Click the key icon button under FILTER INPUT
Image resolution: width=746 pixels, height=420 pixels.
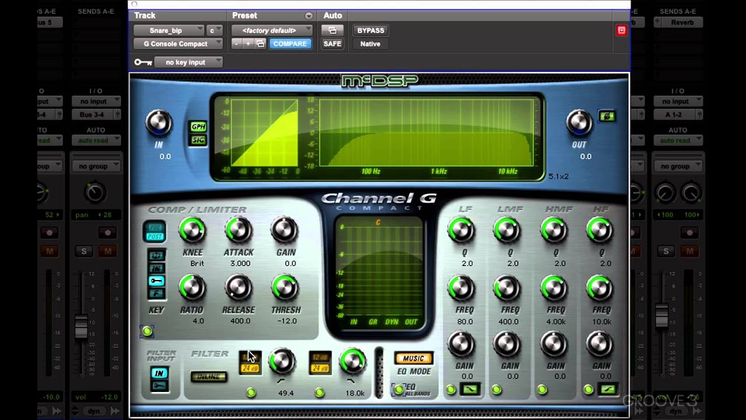159,386
